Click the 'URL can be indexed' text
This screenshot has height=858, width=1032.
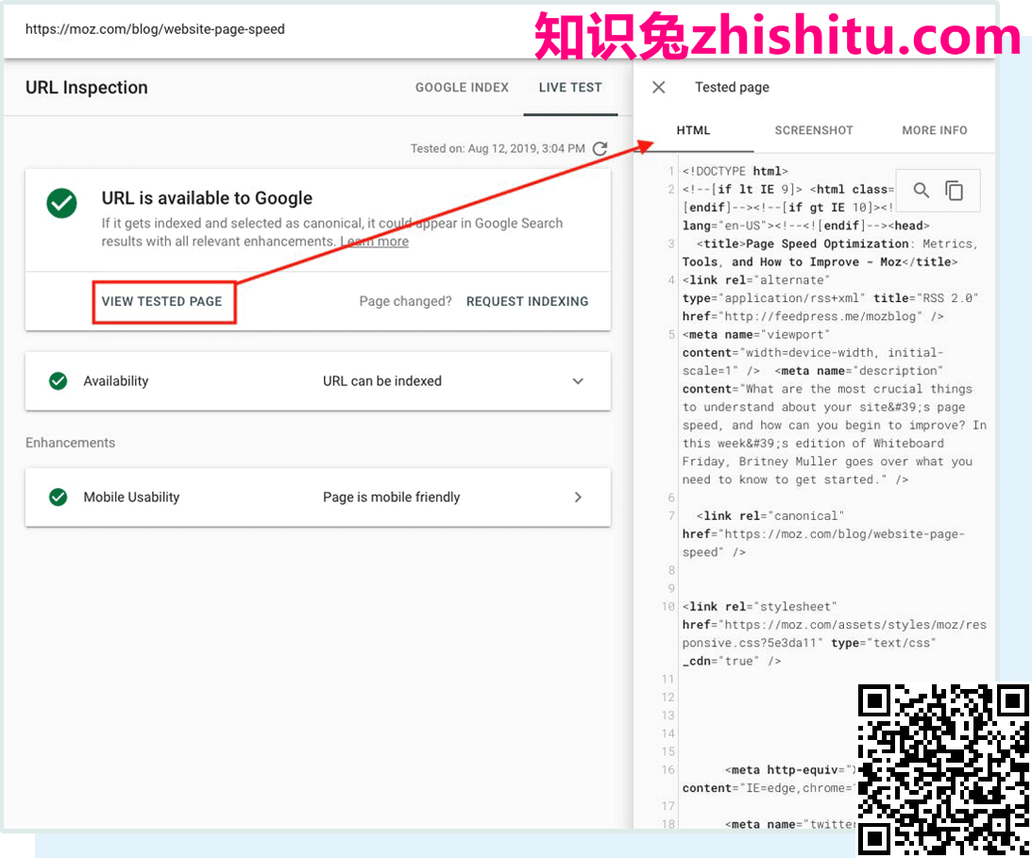pyautogui.click(x=381, y=381)
